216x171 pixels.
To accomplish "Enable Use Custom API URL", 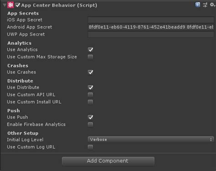I will coord(91,95).
